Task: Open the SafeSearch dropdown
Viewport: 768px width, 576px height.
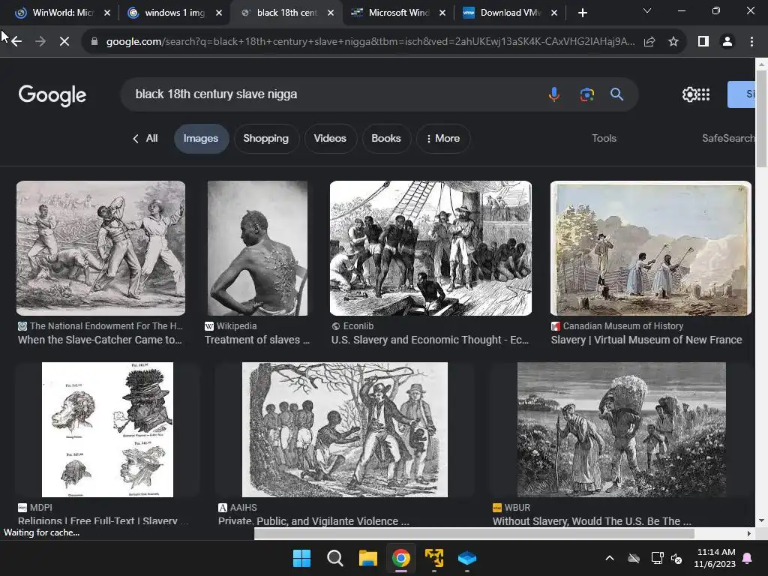Action: pyautogui.click(x=727, y=139)
